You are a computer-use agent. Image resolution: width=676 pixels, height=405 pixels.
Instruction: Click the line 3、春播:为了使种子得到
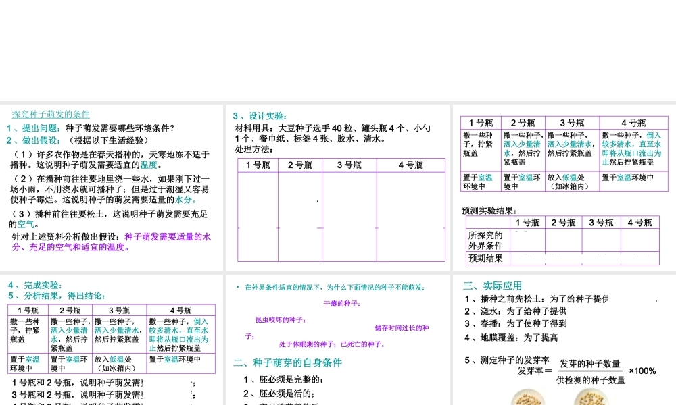(516, 323)
